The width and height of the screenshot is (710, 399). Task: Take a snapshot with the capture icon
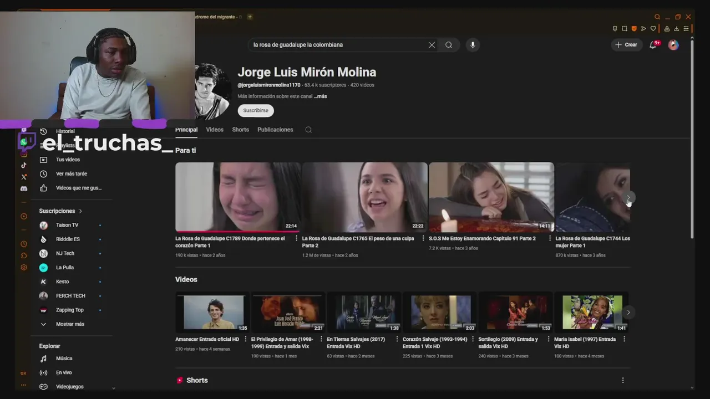click(624, 29)
